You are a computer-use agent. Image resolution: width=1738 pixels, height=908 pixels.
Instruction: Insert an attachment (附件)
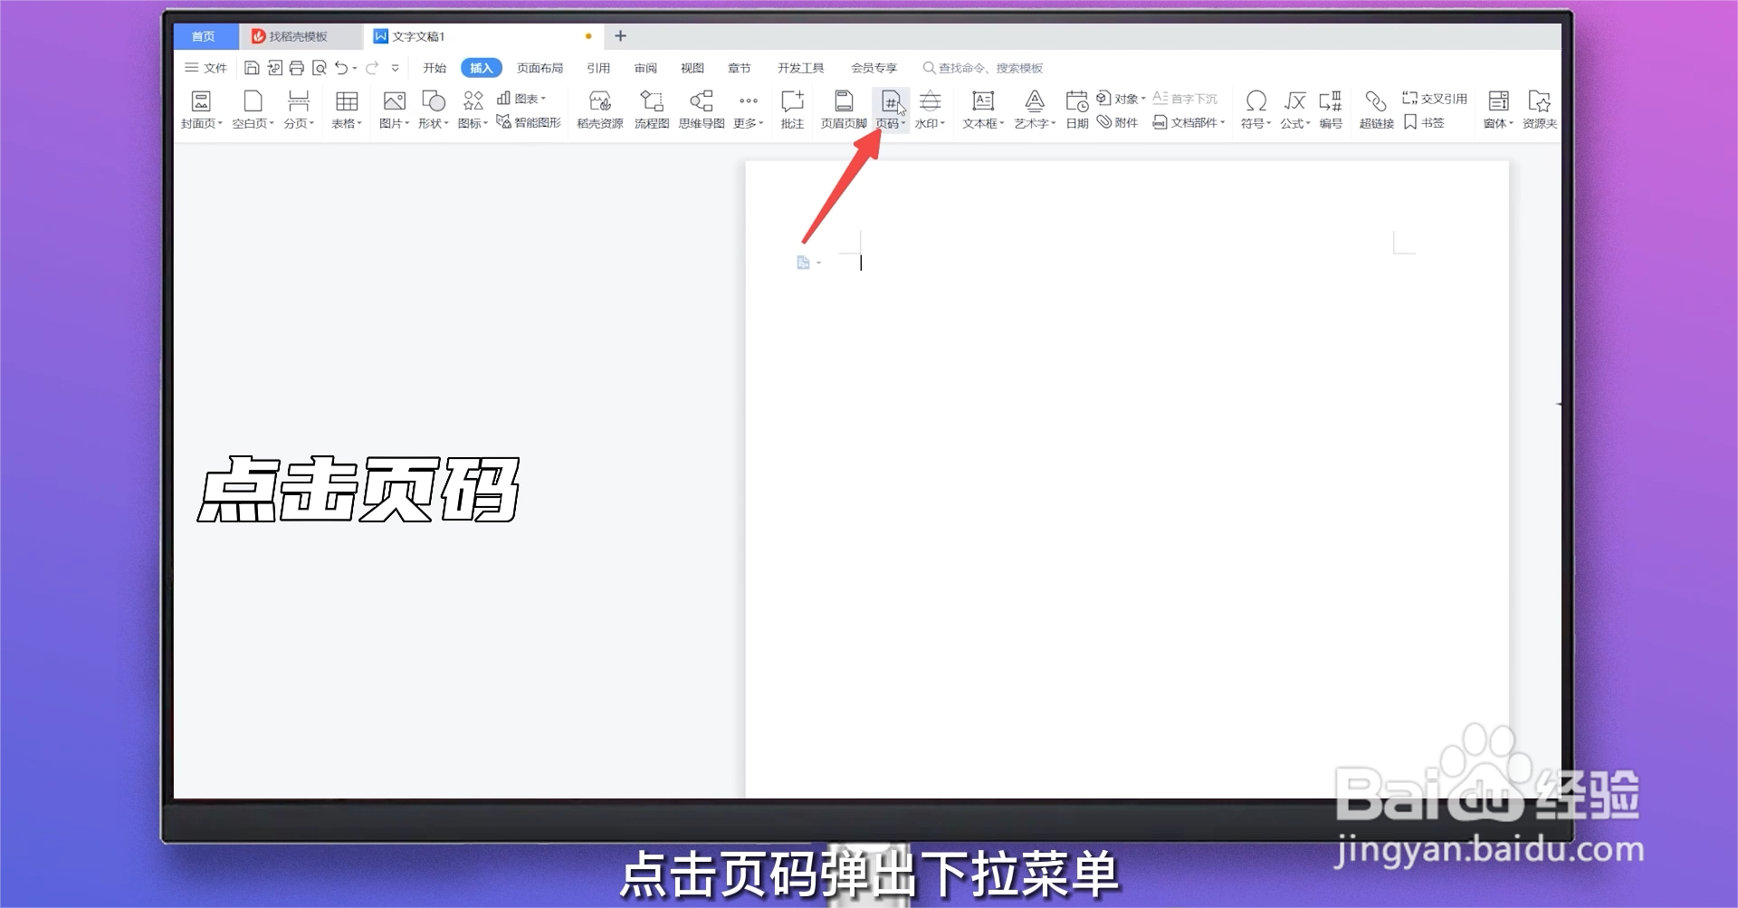(x=1117, y=122)
